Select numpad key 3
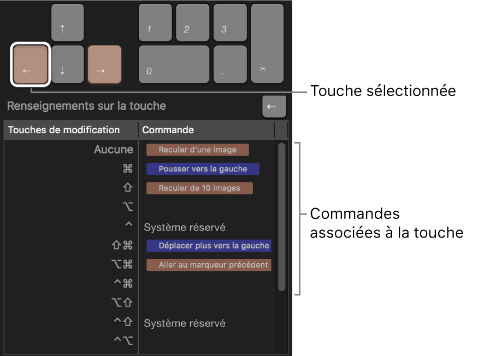 230,22
